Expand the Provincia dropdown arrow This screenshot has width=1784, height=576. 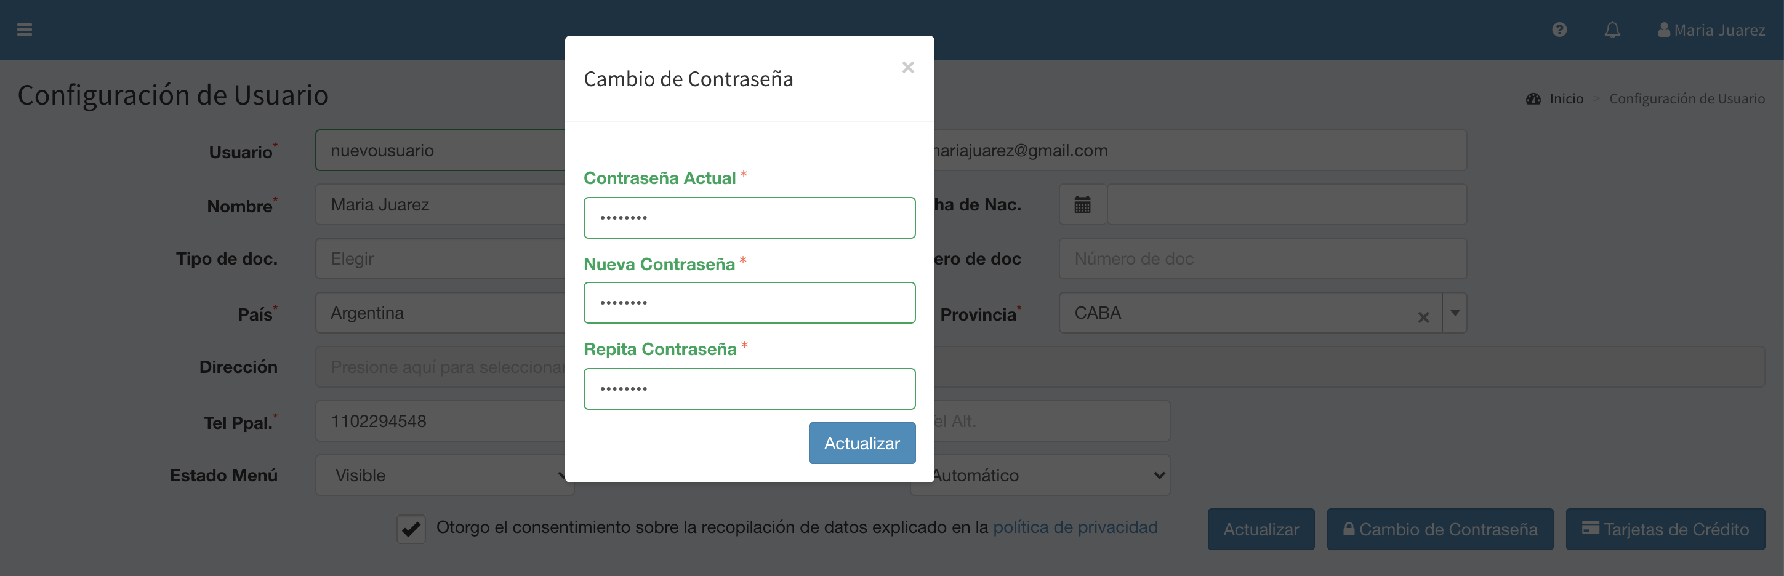[1454, 313]
